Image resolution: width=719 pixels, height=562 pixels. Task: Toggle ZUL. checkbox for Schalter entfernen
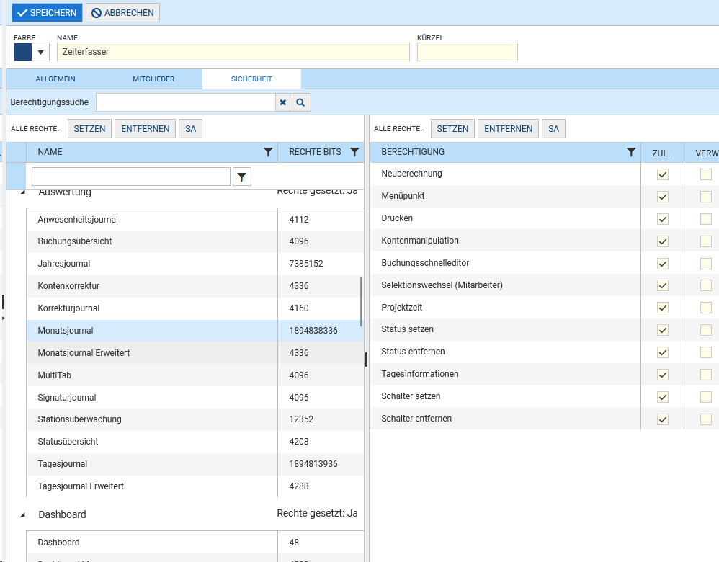663,419
